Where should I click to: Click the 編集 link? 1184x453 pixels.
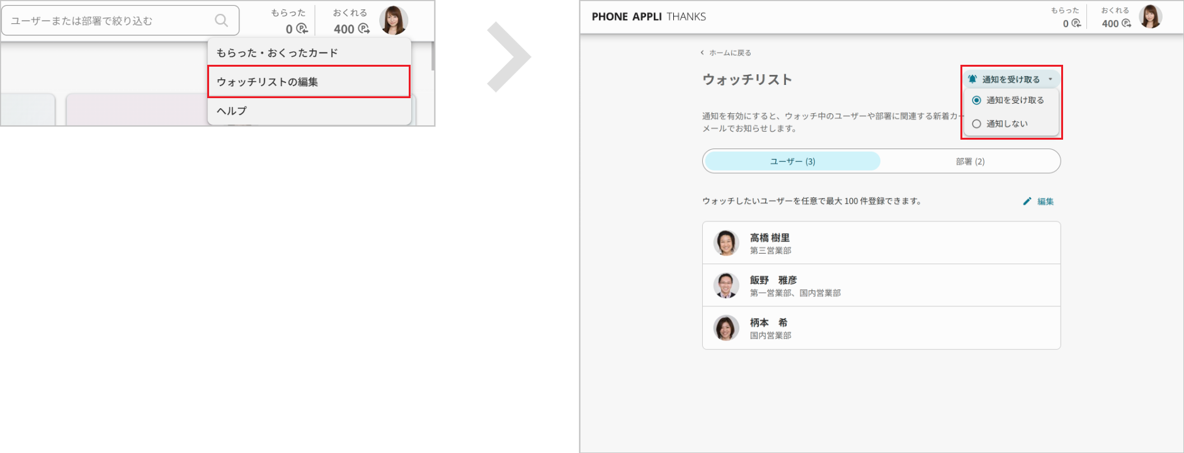(1045, 201)
